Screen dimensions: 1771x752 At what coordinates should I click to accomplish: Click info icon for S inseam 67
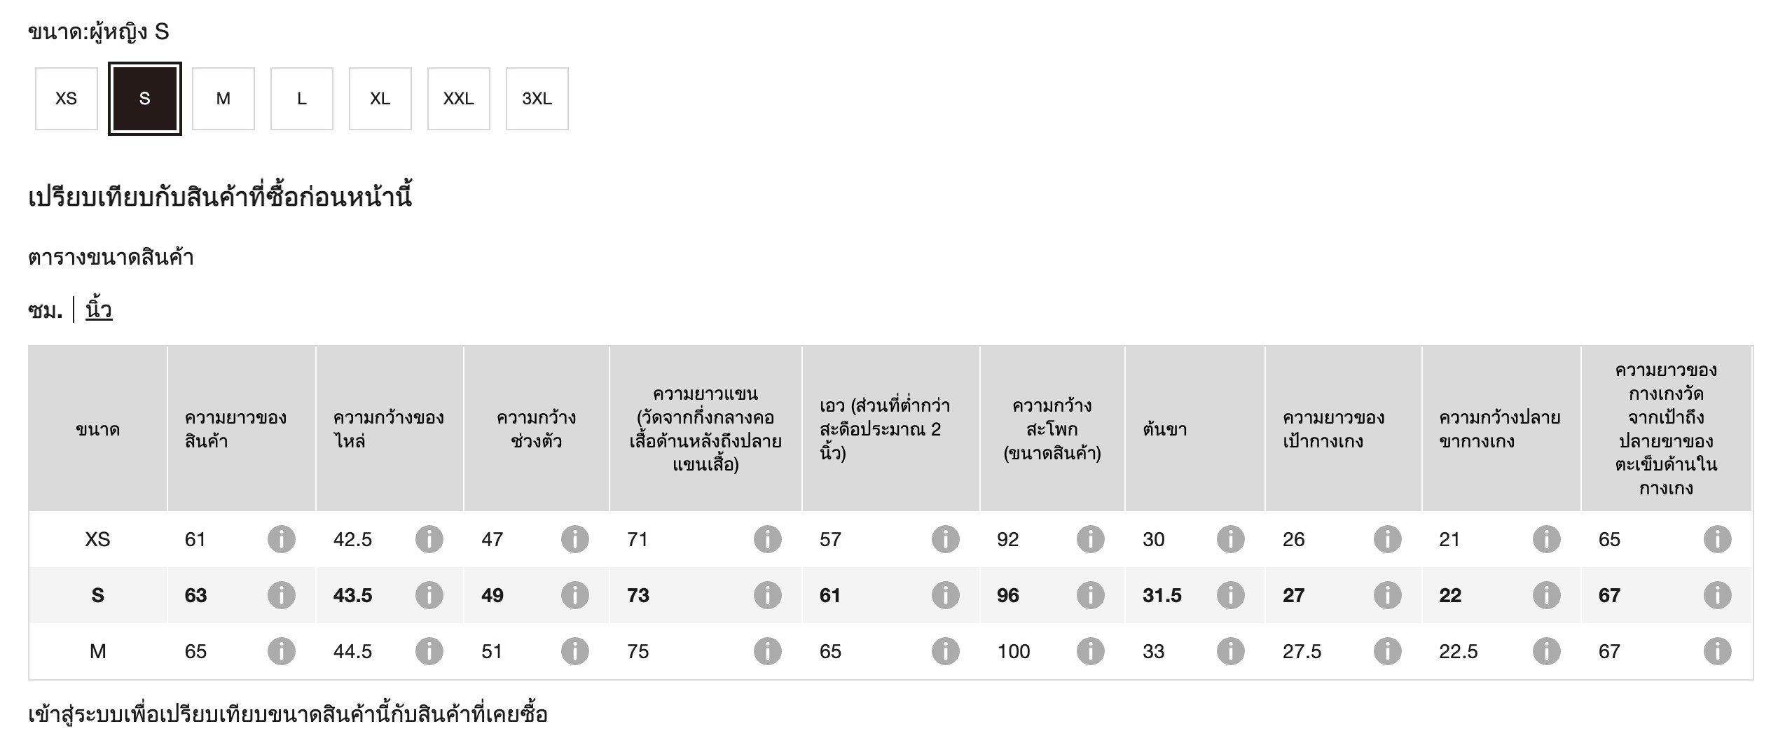[x=1717, y=595]
